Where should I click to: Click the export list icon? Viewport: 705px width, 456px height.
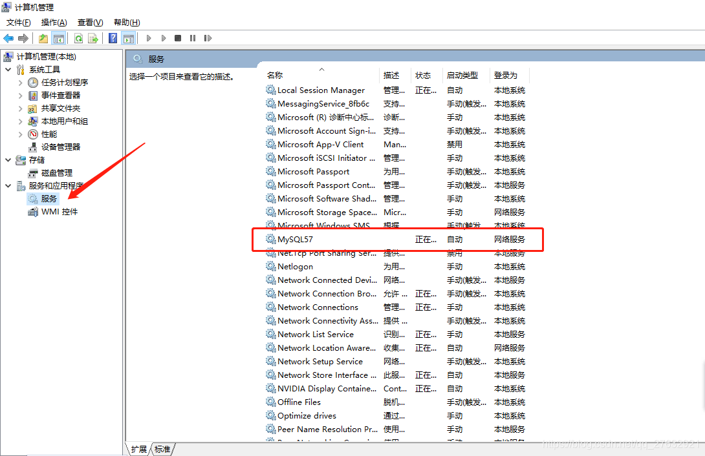pyautogui.click(x=93, y=37)
